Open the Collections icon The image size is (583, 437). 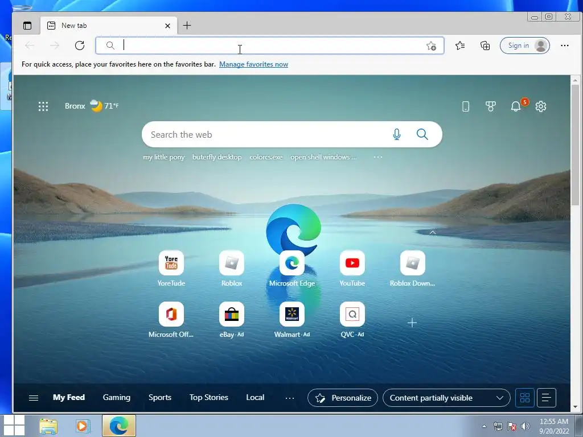(485, 46)
